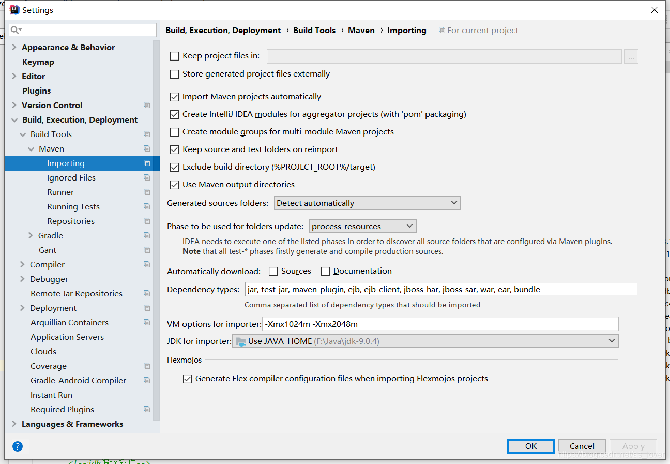The width and height of the screenshot is (670, 464).
Task: Click the project-level icon beside Ignored Files
Action: tap(147, 177)
